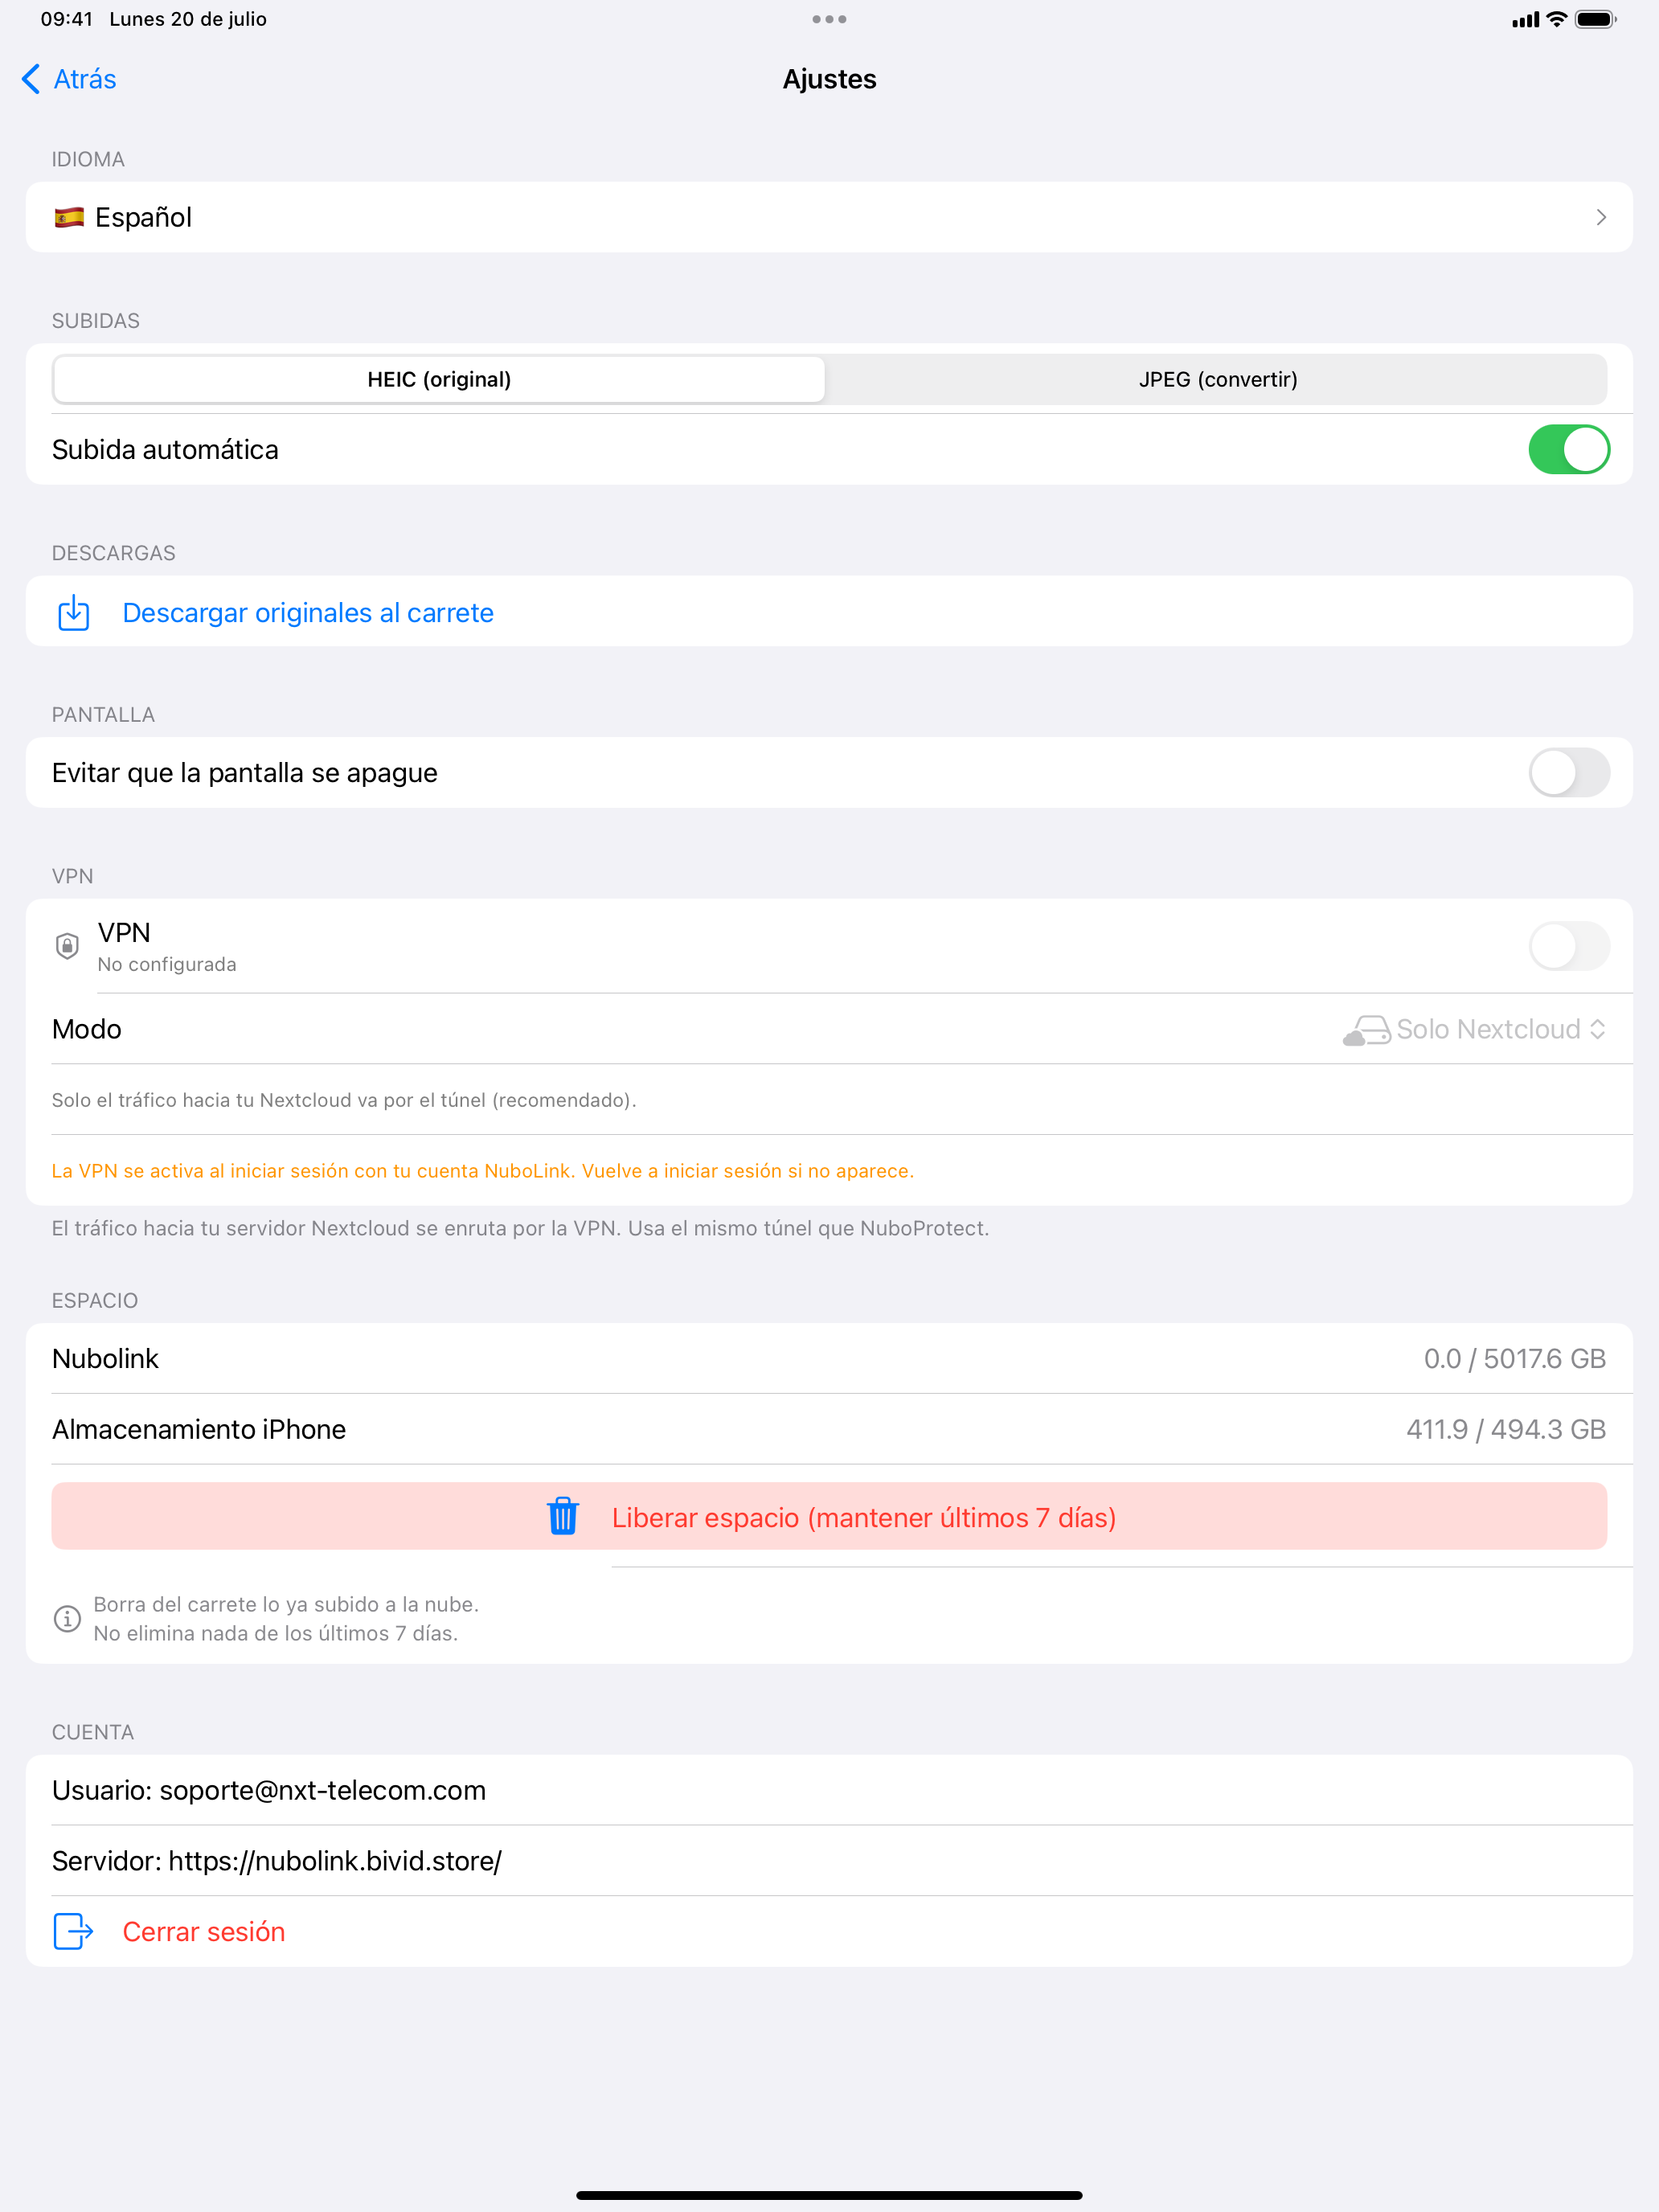Click the blue trash can icon

click(x=563, y=1516)
